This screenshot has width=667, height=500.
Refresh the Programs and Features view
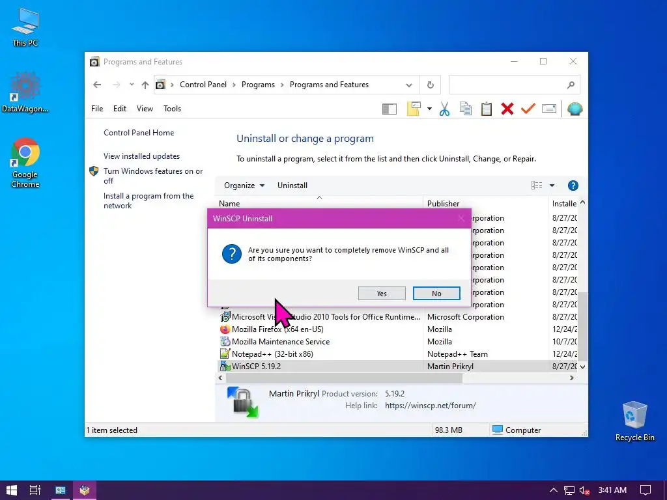(x=430, y=85)
